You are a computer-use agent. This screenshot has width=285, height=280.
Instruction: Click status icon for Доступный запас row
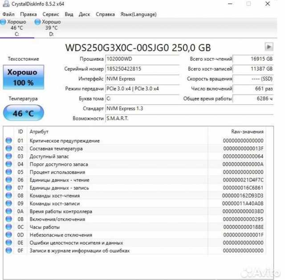click(8, 156)
